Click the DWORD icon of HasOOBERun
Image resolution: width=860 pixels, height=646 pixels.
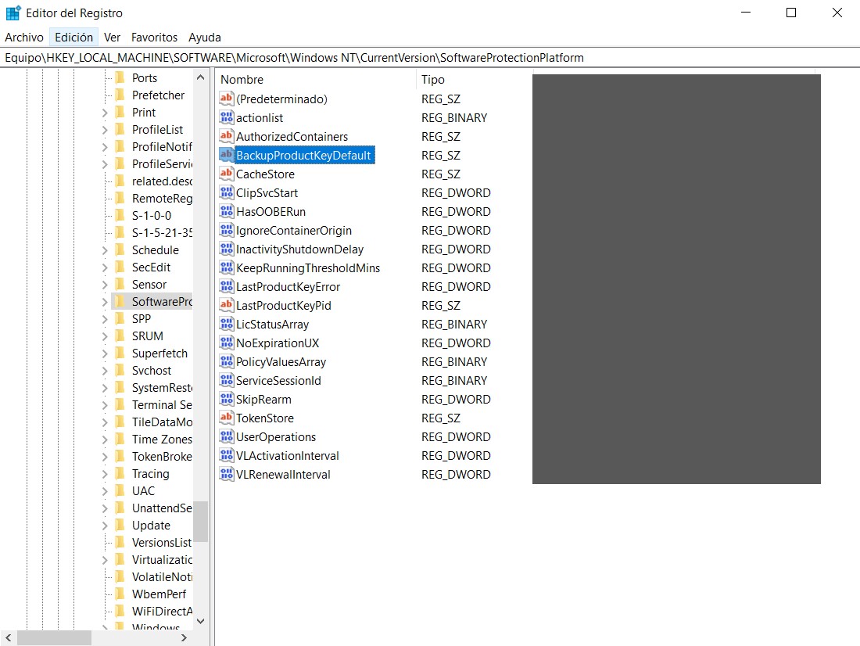(x=227, y=211)
